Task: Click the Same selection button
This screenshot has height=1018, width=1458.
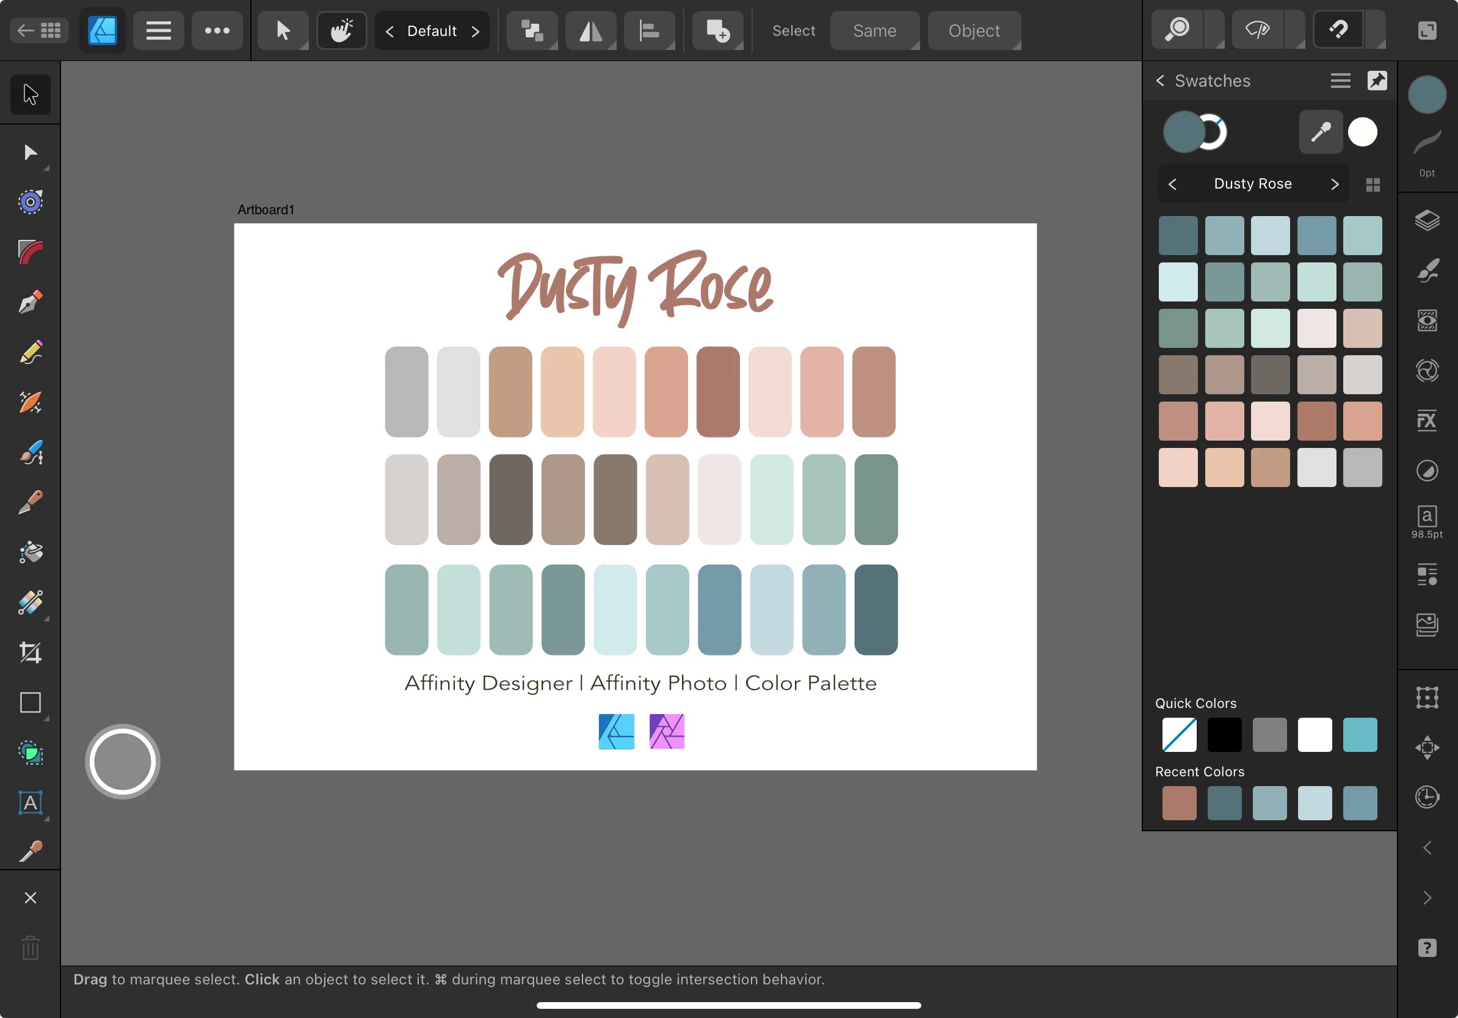Action: (x=874, y=30)
